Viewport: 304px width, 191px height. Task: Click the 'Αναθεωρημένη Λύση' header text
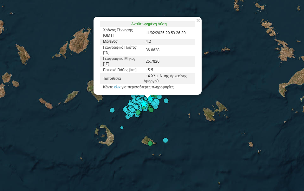[149, 24]
